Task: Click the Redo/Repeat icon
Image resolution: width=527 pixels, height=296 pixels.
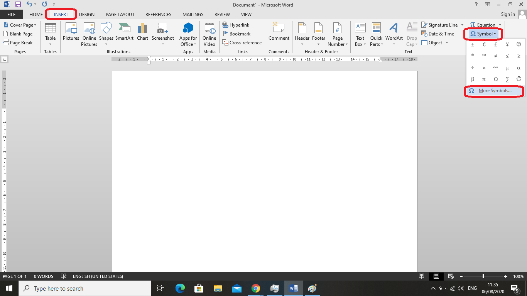Action: [44, 4]
